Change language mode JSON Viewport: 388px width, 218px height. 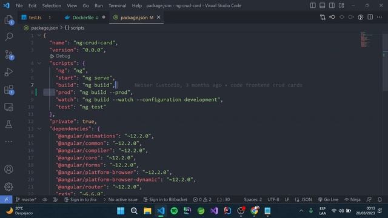point(303,199)
